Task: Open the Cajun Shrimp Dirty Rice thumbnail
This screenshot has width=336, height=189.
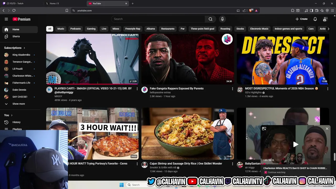Action: pos(188,134)
